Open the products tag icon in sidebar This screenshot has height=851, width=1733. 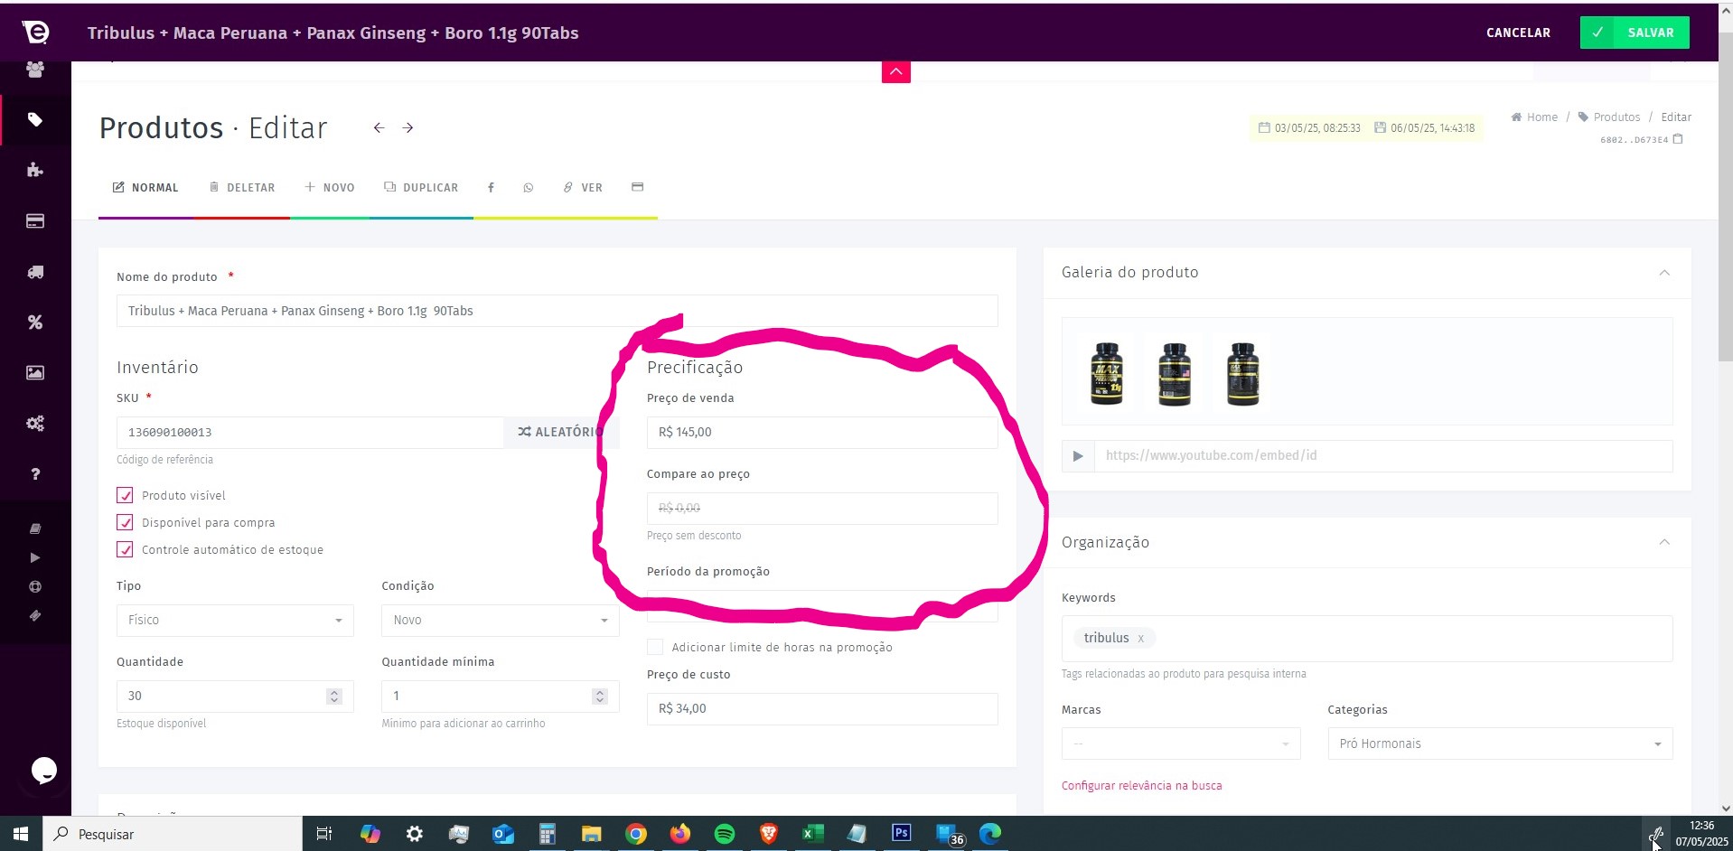35,119
